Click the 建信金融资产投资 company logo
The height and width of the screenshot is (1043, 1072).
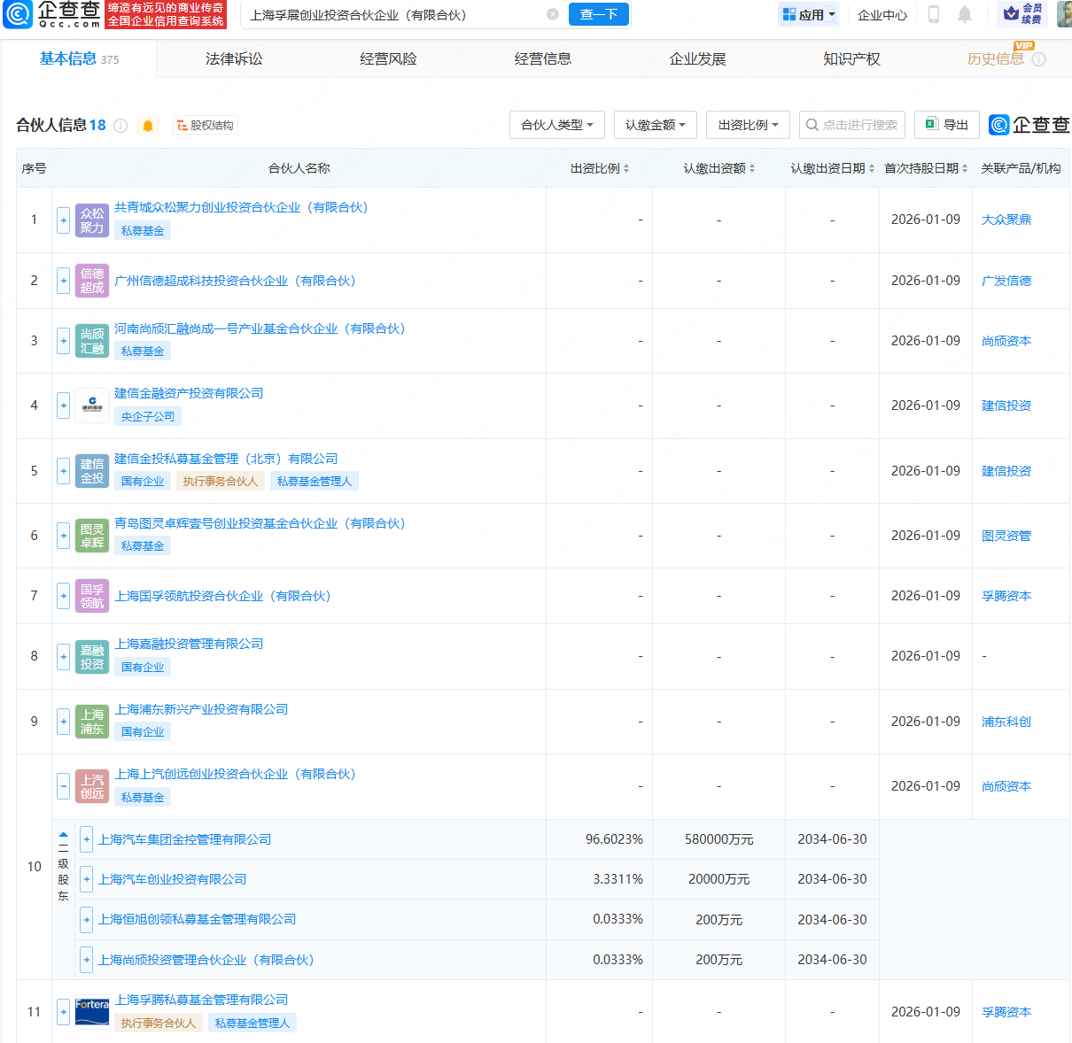(92, 406)
